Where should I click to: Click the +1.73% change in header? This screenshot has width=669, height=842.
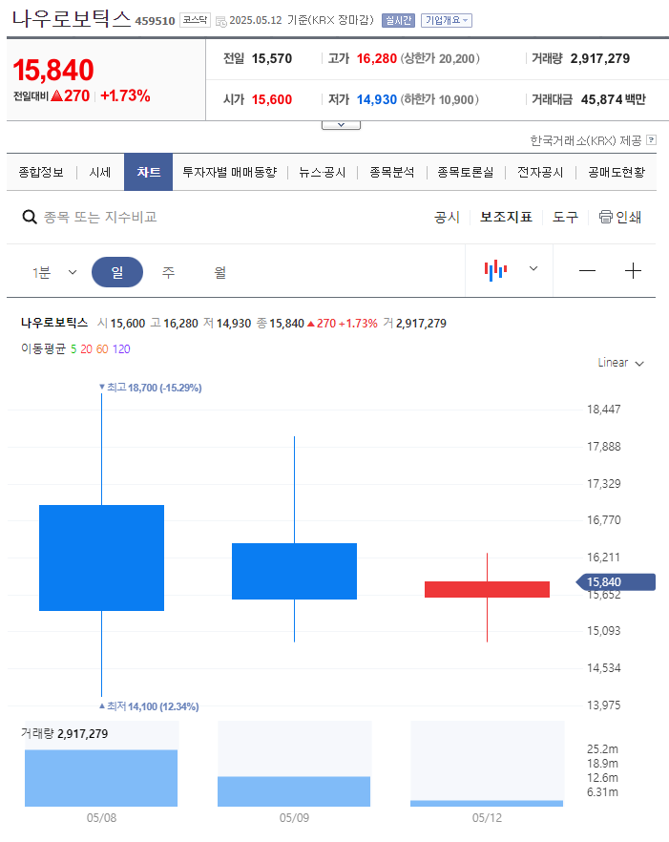(x=125, y=96)
